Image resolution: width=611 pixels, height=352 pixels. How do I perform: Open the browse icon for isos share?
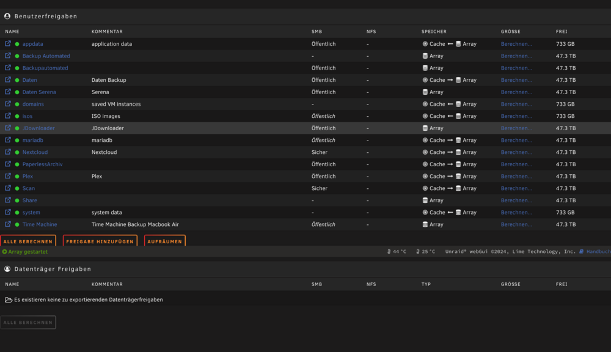point(8,116)
